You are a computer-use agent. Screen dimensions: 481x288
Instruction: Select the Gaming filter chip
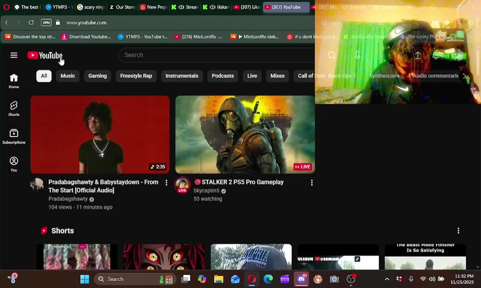97,76
